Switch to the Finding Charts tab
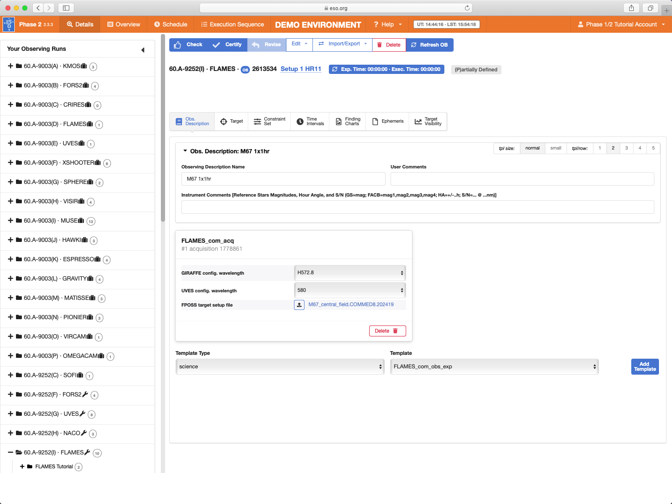 348,121
